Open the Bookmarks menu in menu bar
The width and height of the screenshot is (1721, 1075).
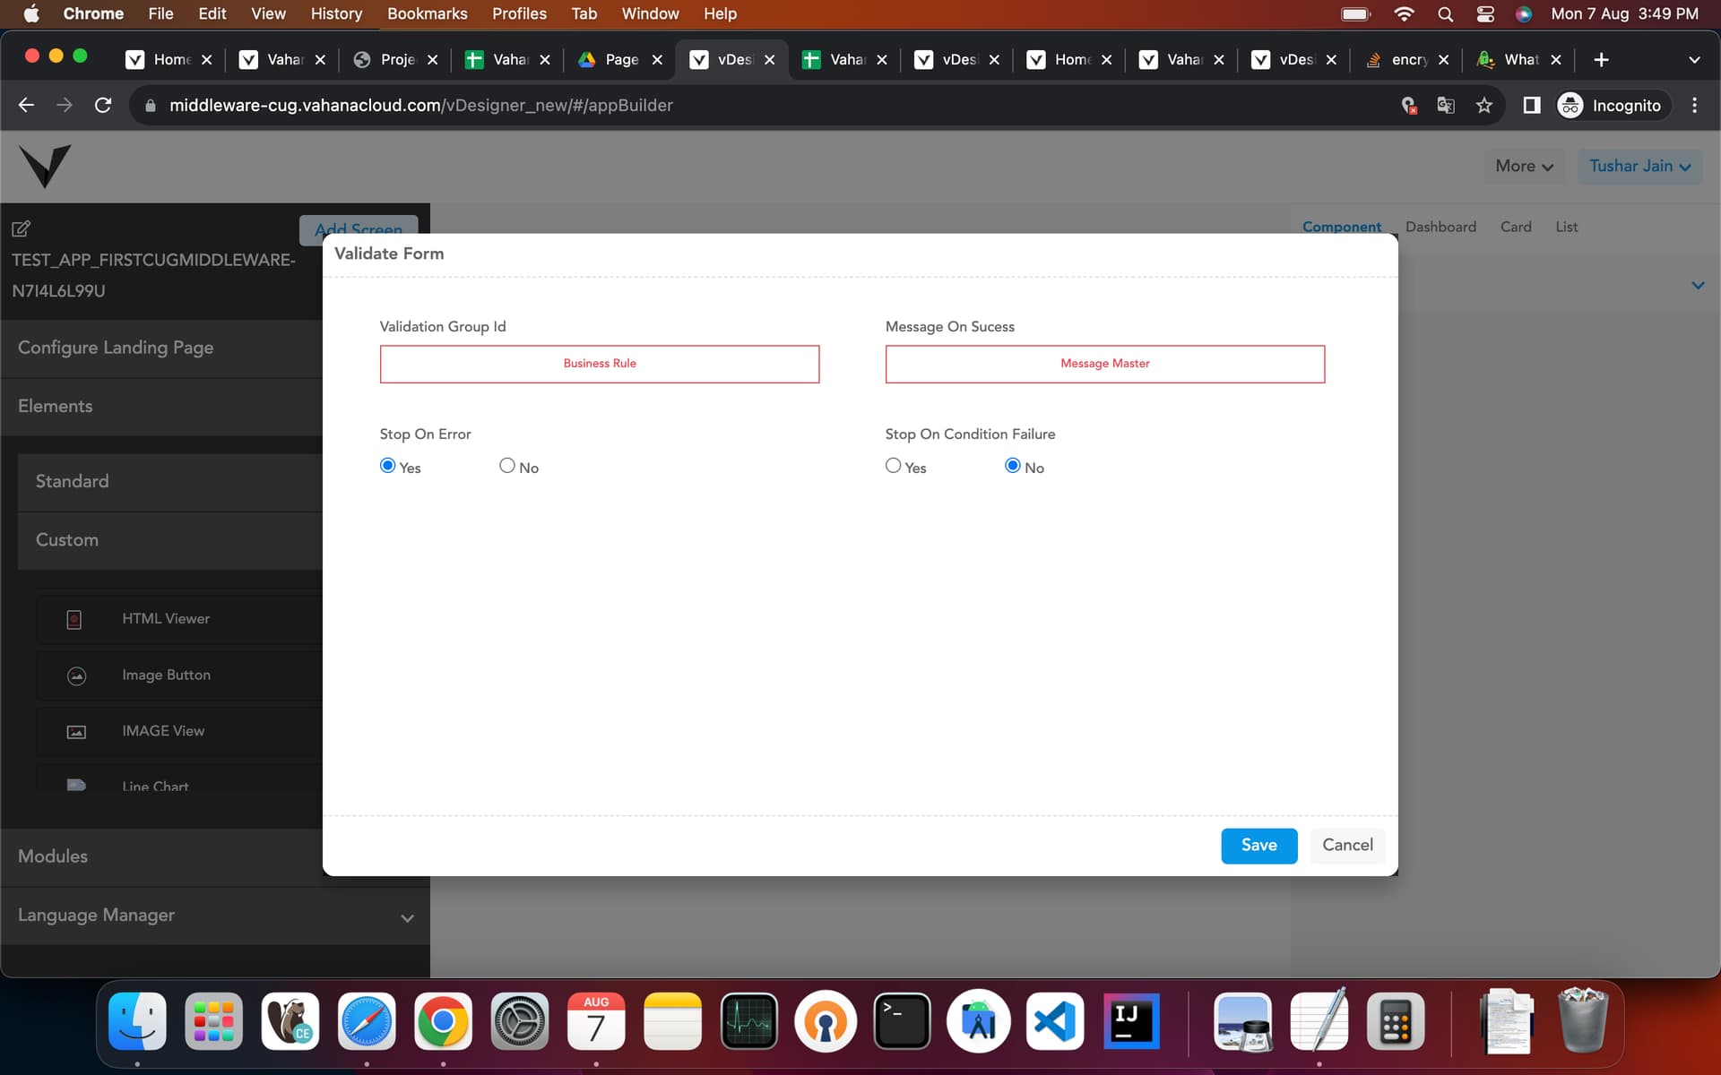pos(427,13)
